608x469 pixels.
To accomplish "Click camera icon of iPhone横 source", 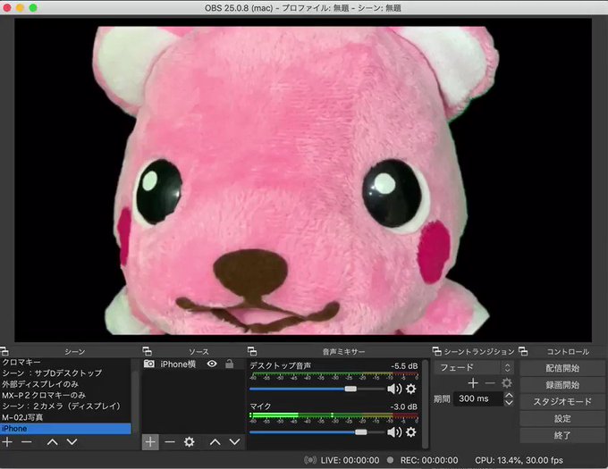I will (x=149, y=364).
